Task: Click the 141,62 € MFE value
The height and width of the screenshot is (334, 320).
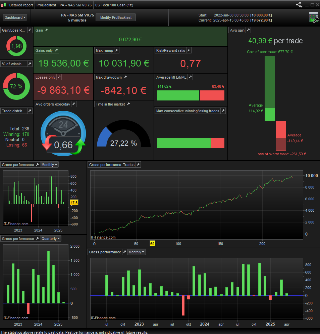Action: 164,86
